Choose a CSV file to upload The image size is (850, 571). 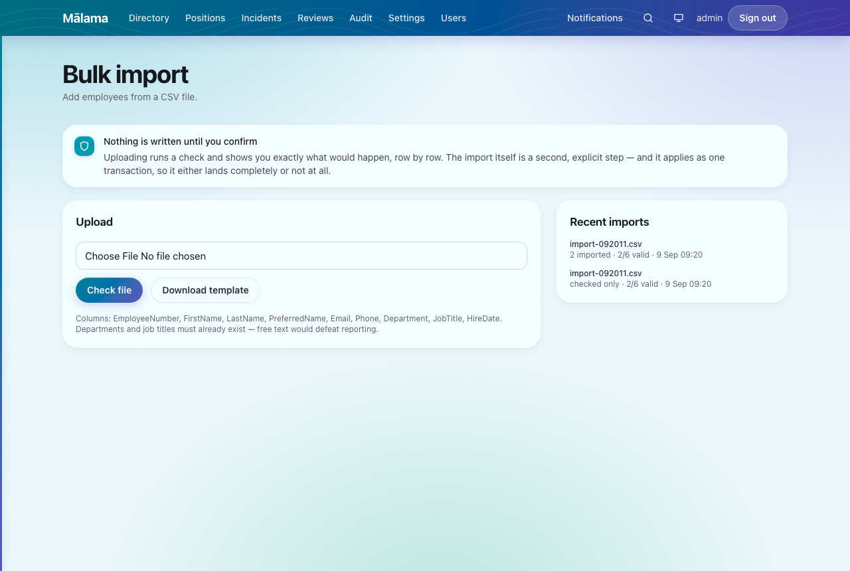click(x=301, y=256)
